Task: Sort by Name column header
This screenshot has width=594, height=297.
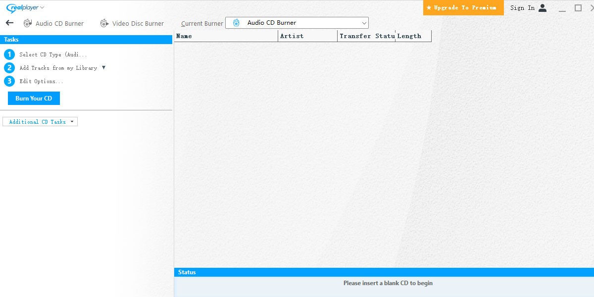Action: (x=226, y=36)
